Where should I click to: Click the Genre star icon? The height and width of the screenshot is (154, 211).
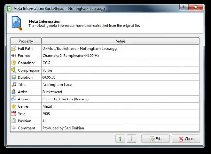[14, 106]
